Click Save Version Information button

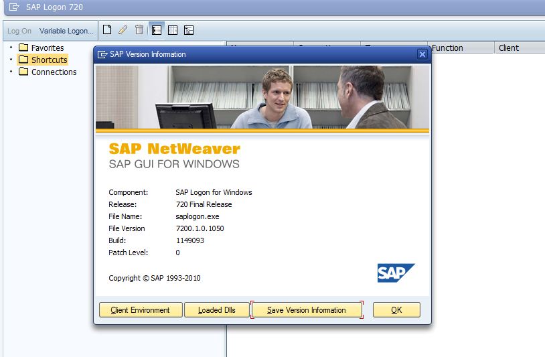tap(307, 309)
